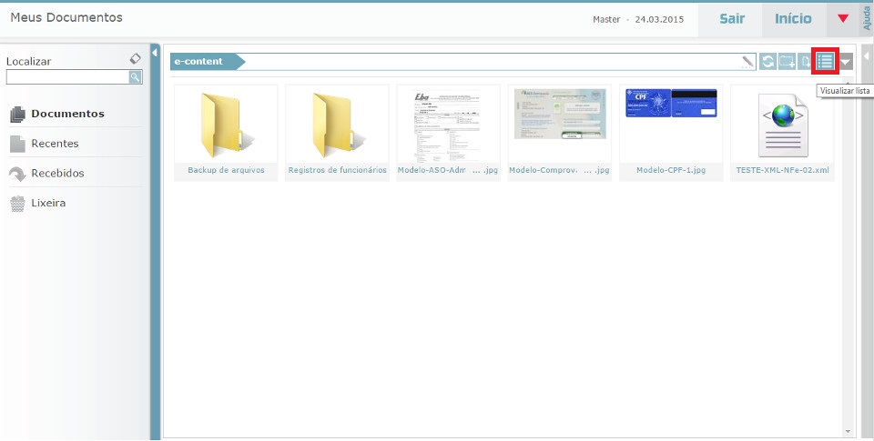Click the Localizar search input field

tap(66, 77)
